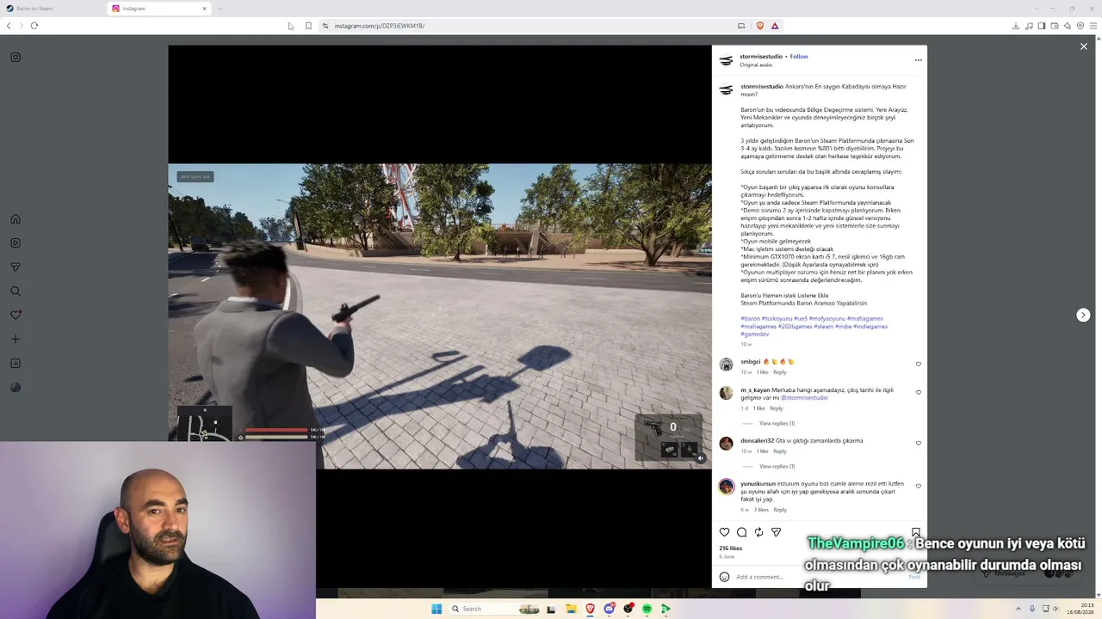This screenshot has height=619, width=1102.
Task: Open Search from the Instagram sidebar
Action: click(x=15, y=291)
